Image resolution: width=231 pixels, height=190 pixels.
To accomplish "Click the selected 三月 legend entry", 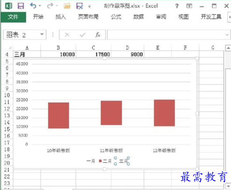I will pos(122,161).
